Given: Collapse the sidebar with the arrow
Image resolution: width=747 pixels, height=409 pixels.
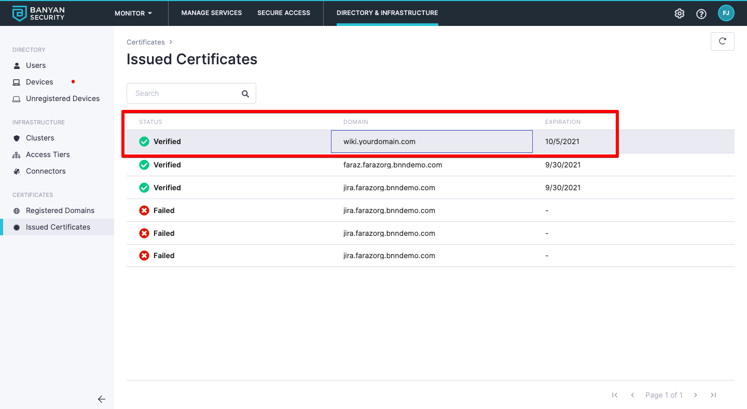Looking at the screenshot, I should [102, 399].
